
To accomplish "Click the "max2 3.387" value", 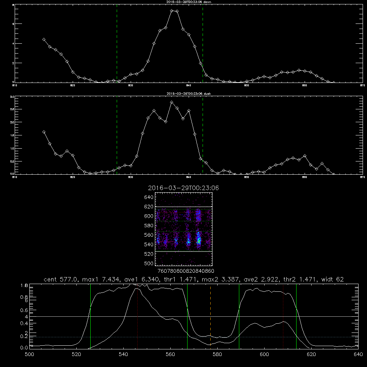I will click(x=221, y=279).
